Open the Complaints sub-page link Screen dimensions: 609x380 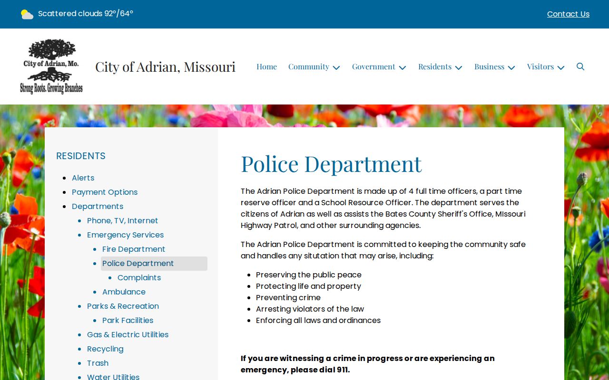coord(139,277)
